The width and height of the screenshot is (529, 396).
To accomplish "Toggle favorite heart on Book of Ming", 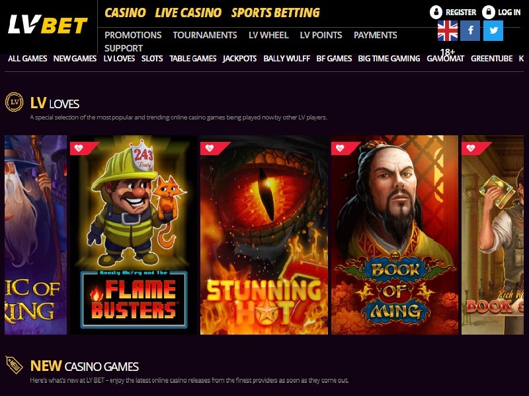I will point(340,148).
